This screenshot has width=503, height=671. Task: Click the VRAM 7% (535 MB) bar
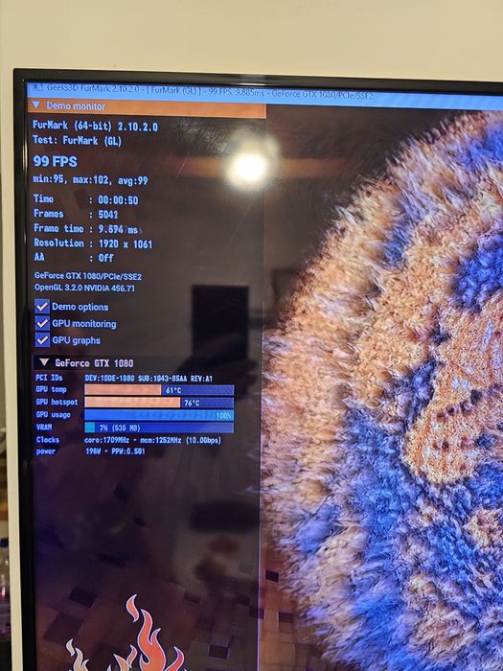coord(159,428)
